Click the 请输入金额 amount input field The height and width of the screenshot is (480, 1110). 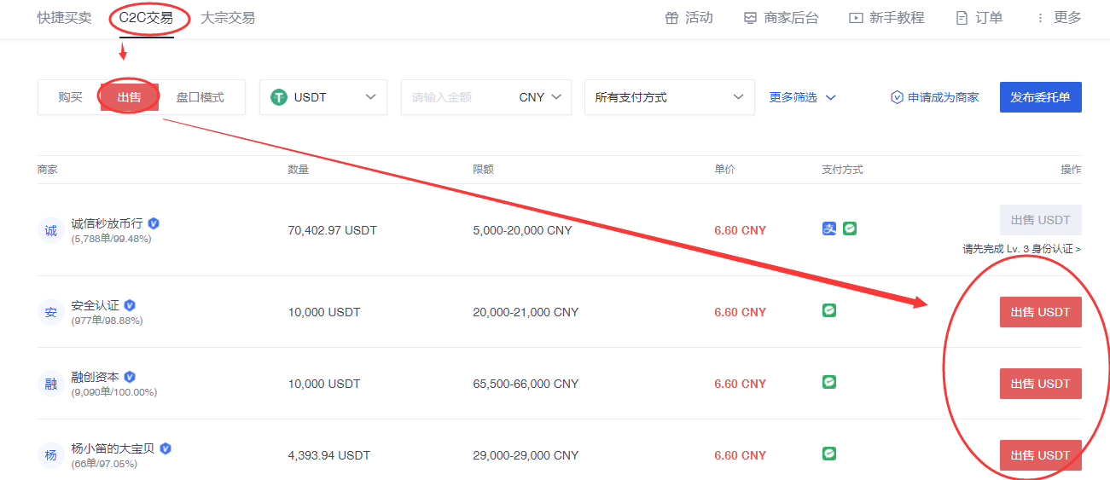[x=456, y=97]
